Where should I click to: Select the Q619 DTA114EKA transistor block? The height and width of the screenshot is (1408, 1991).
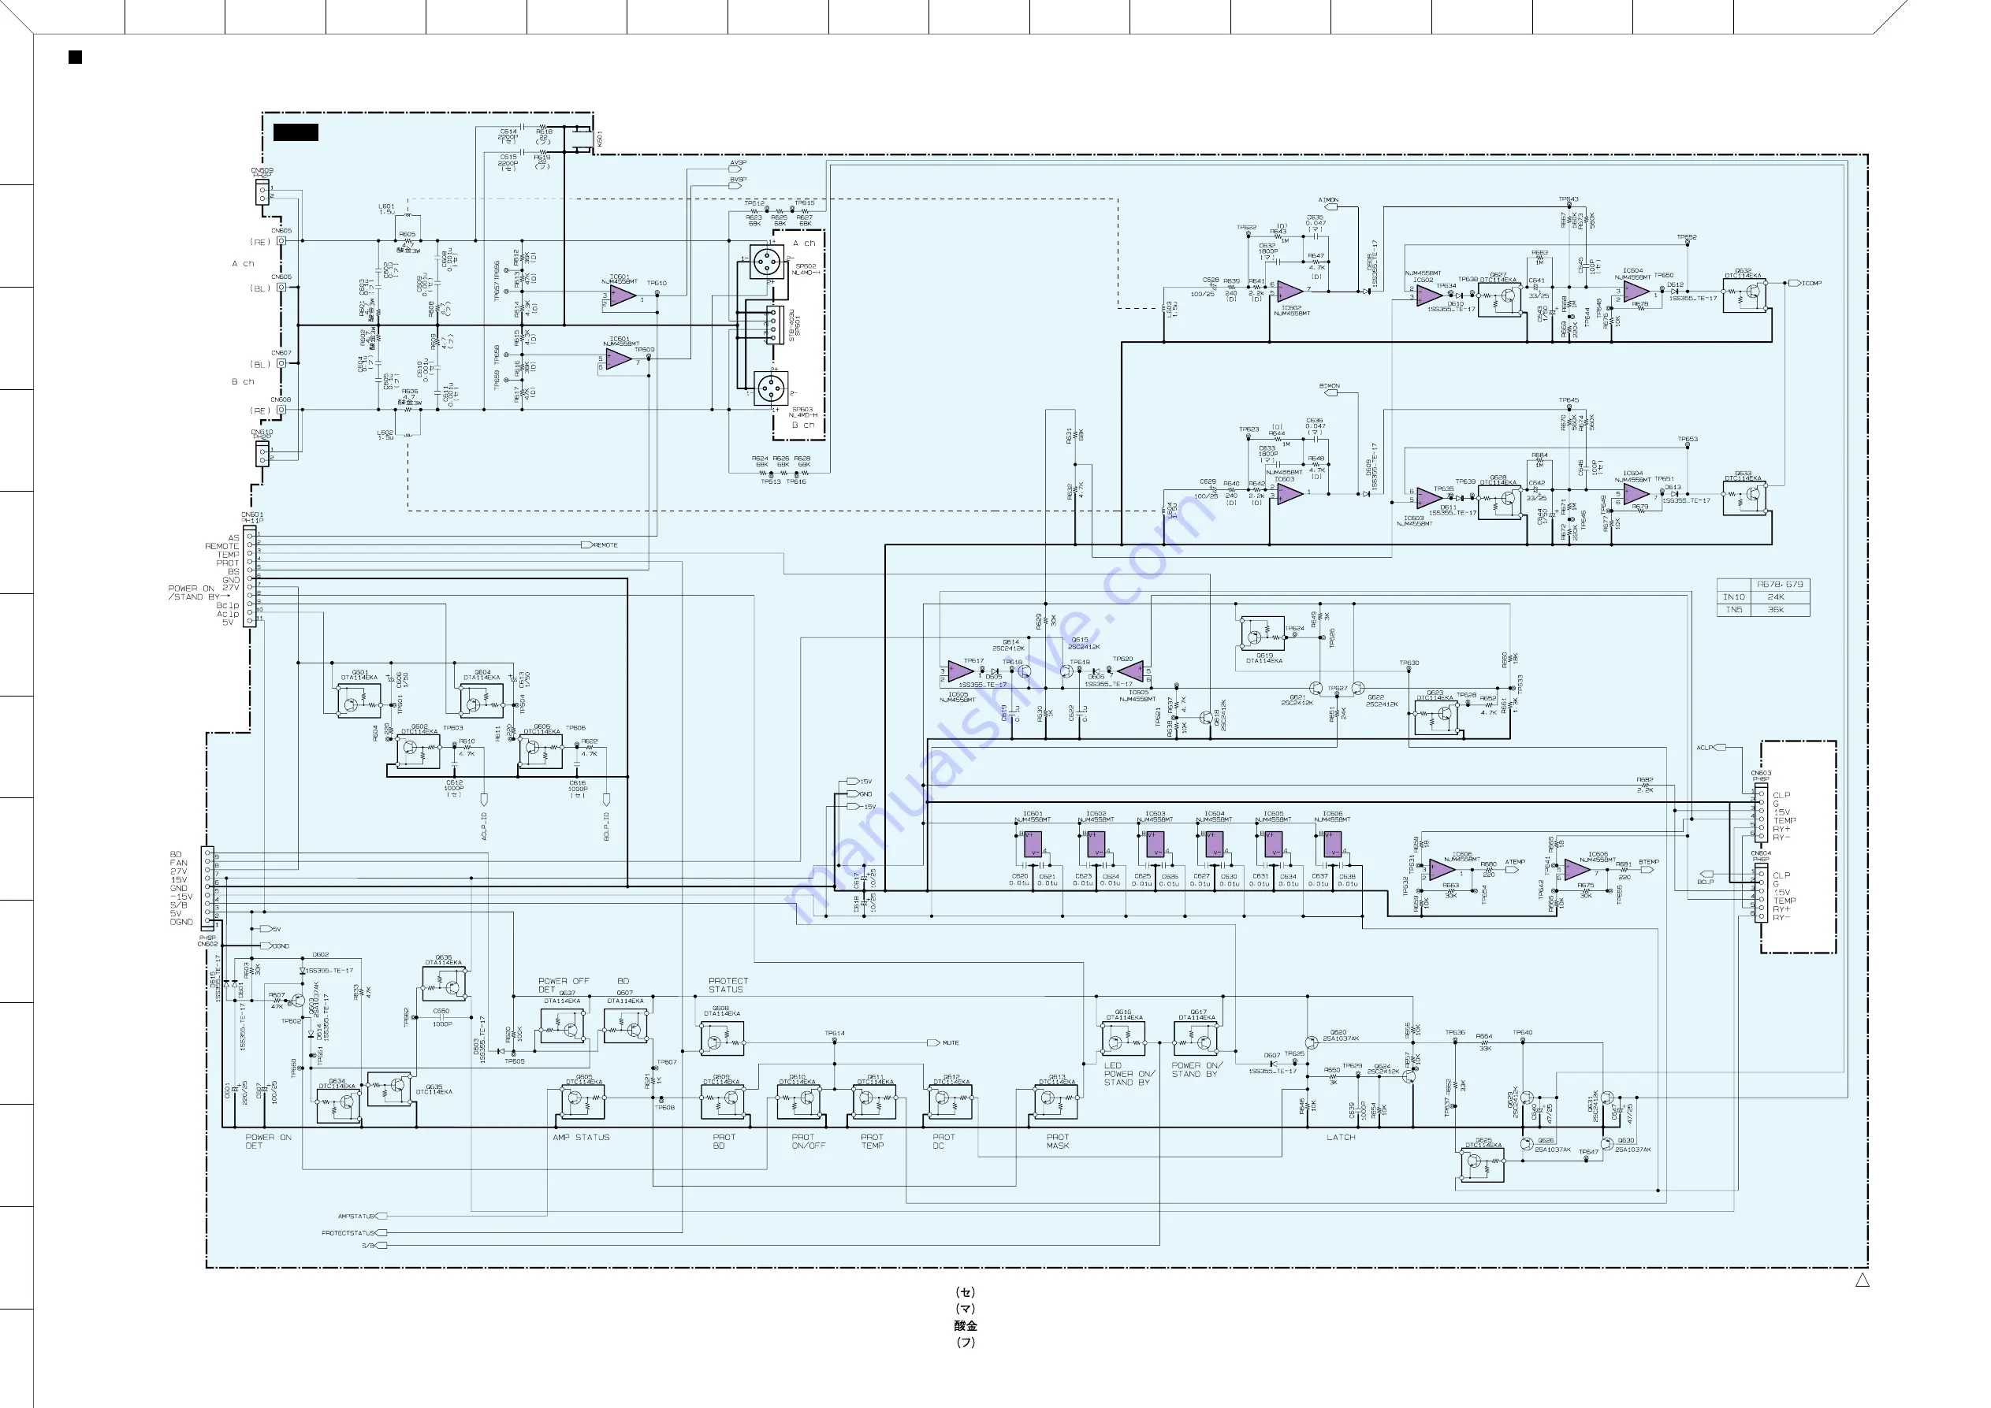coord(1263,633)
